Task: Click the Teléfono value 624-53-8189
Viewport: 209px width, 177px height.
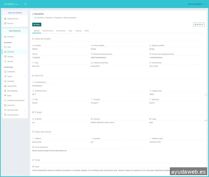Action: pos(37,142)
